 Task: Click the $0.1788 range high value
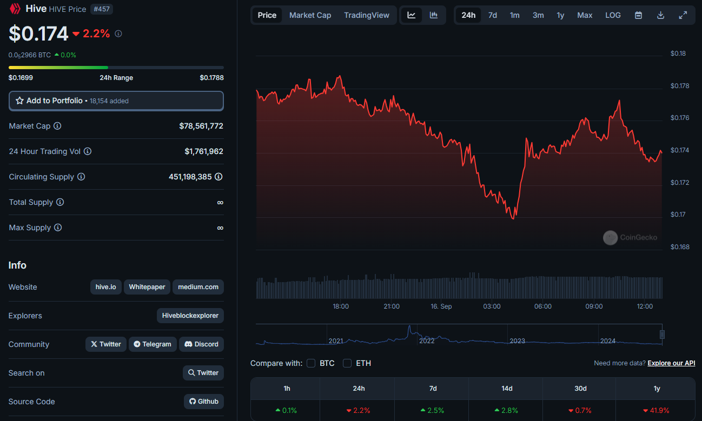[x=211, y=77]
